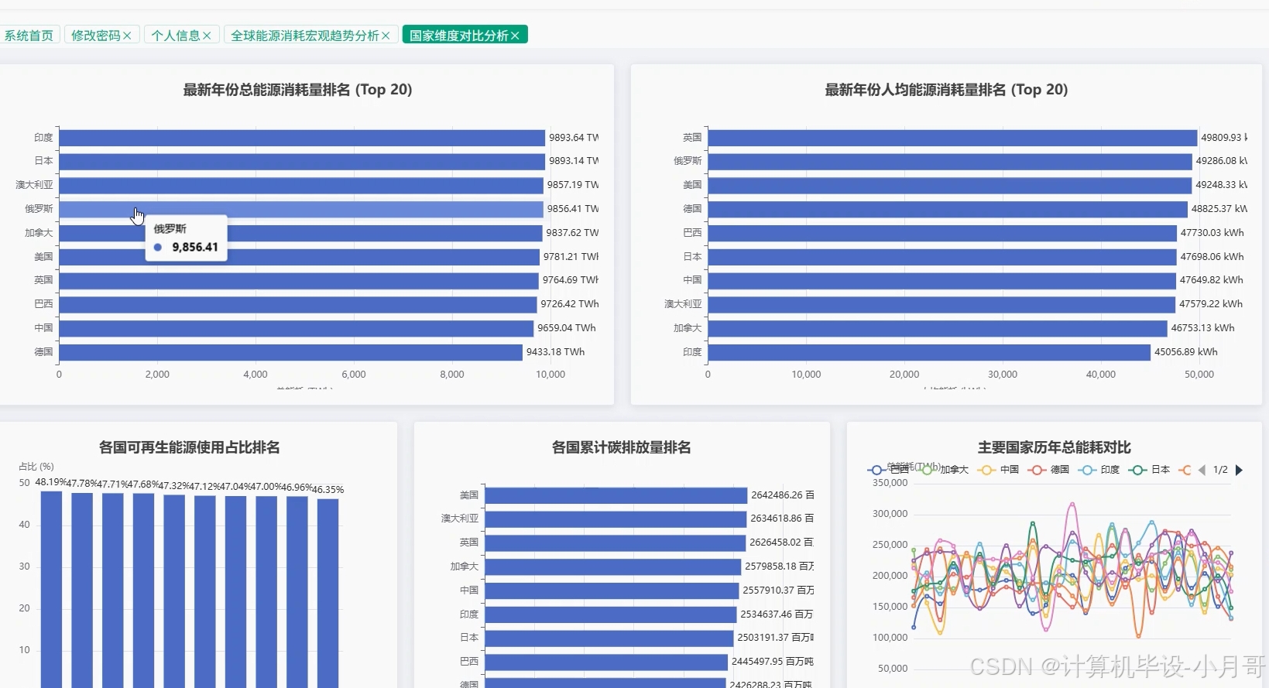This screenshot has height=688, width=1269.
Task: Click the 澳大利亚 label in per-capita ranking
Action: click(x=683, y=304)
